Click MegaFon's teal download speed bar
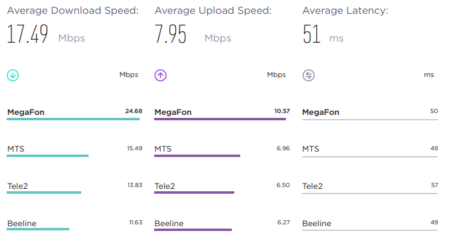451x240 pixels. click(73, 119)
